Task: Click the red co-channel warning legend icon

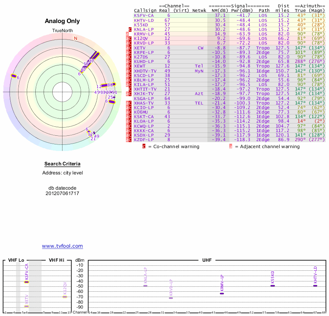Action: click(144, 146)
